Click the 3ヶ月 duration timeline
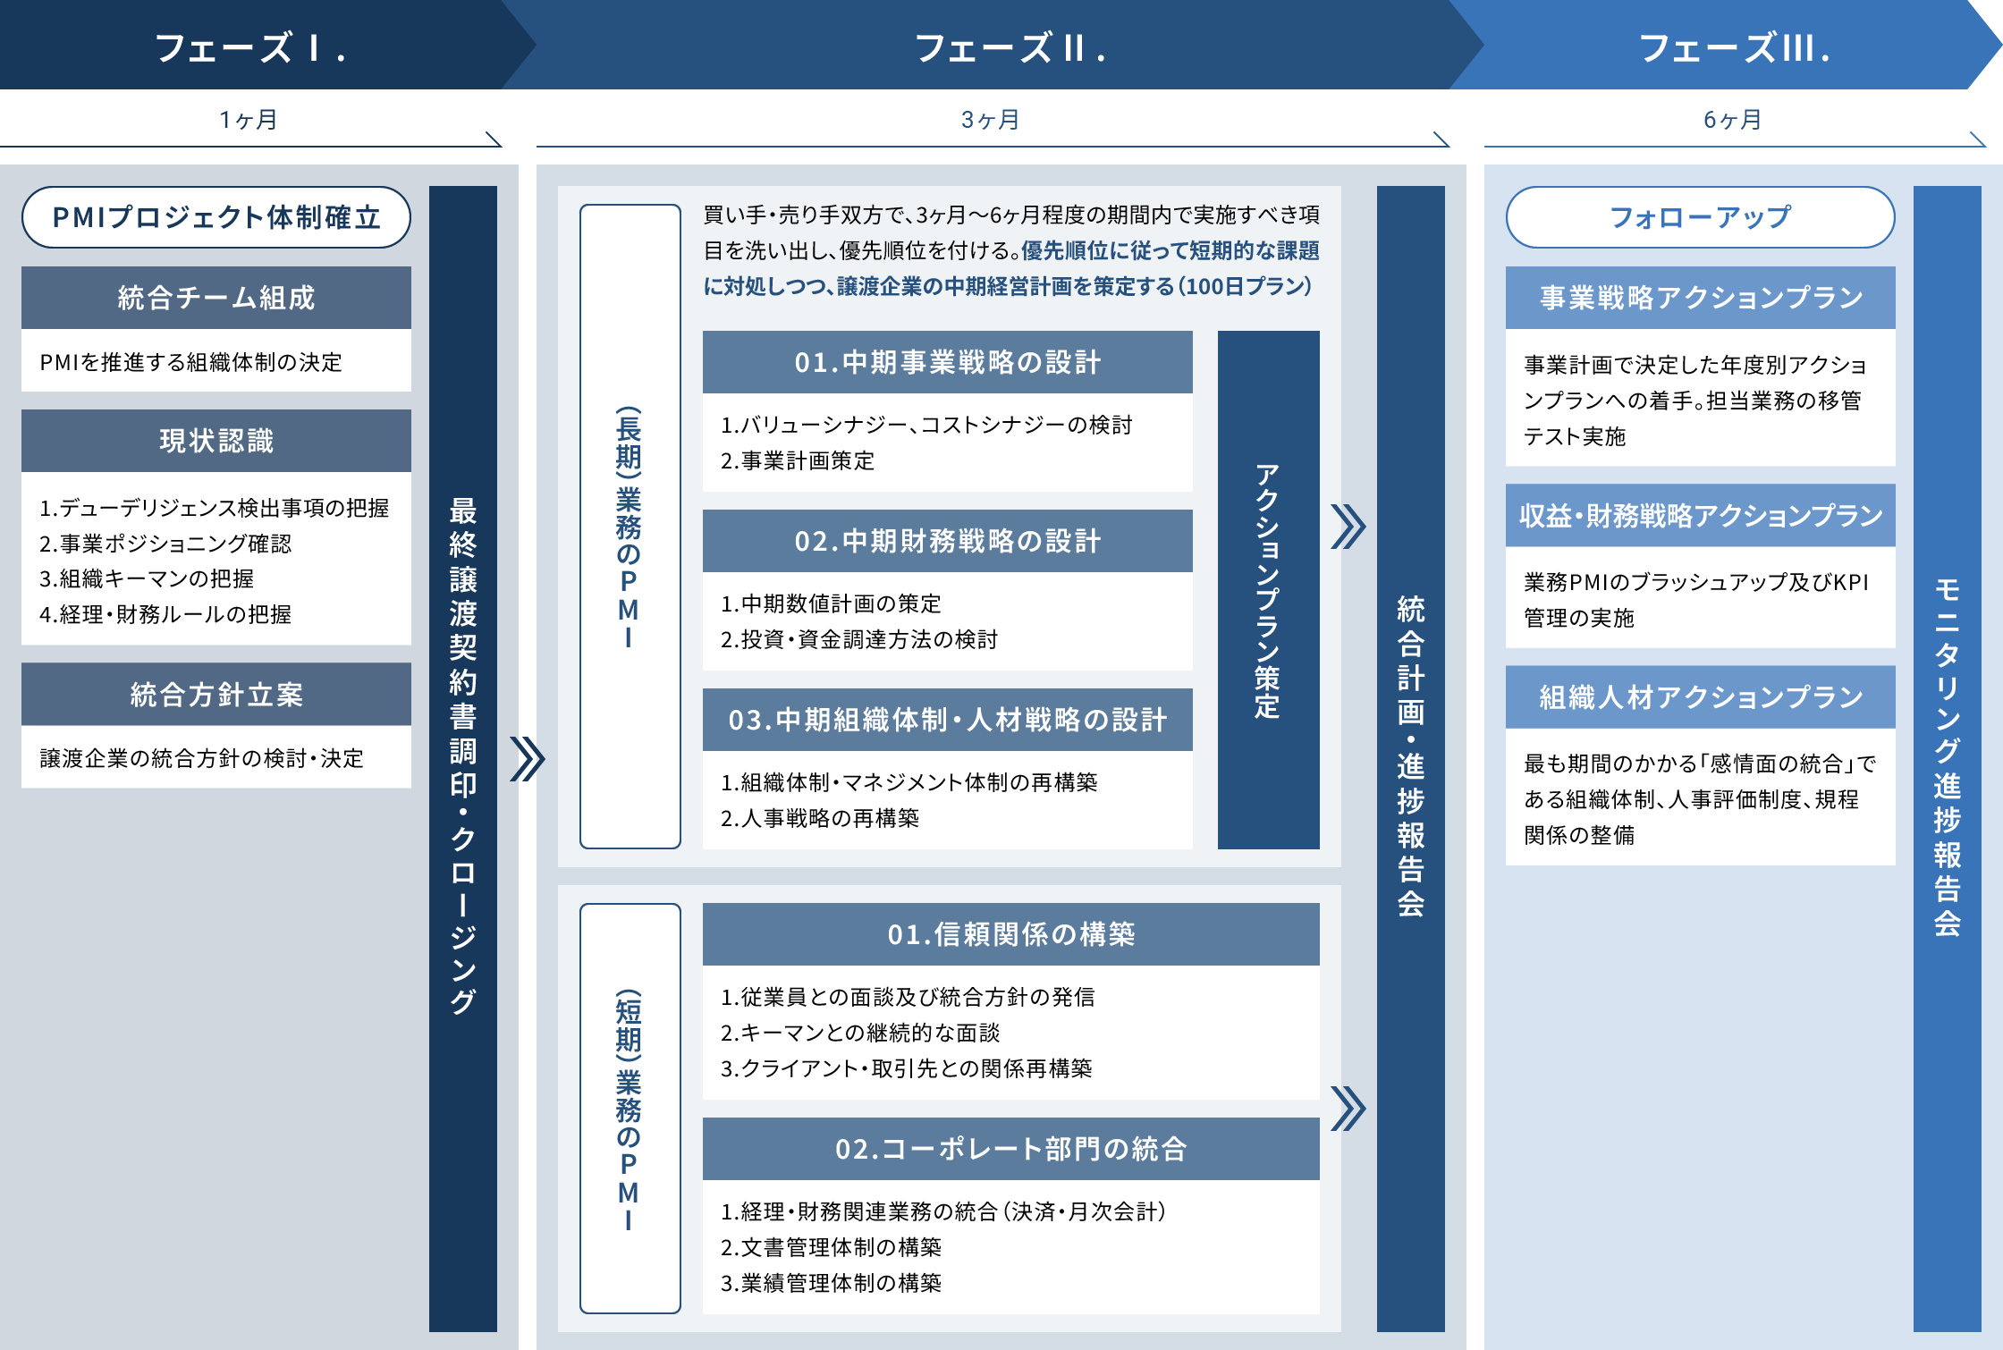The height and width of the screenshot is (1350, 2003). pos(993,119)
